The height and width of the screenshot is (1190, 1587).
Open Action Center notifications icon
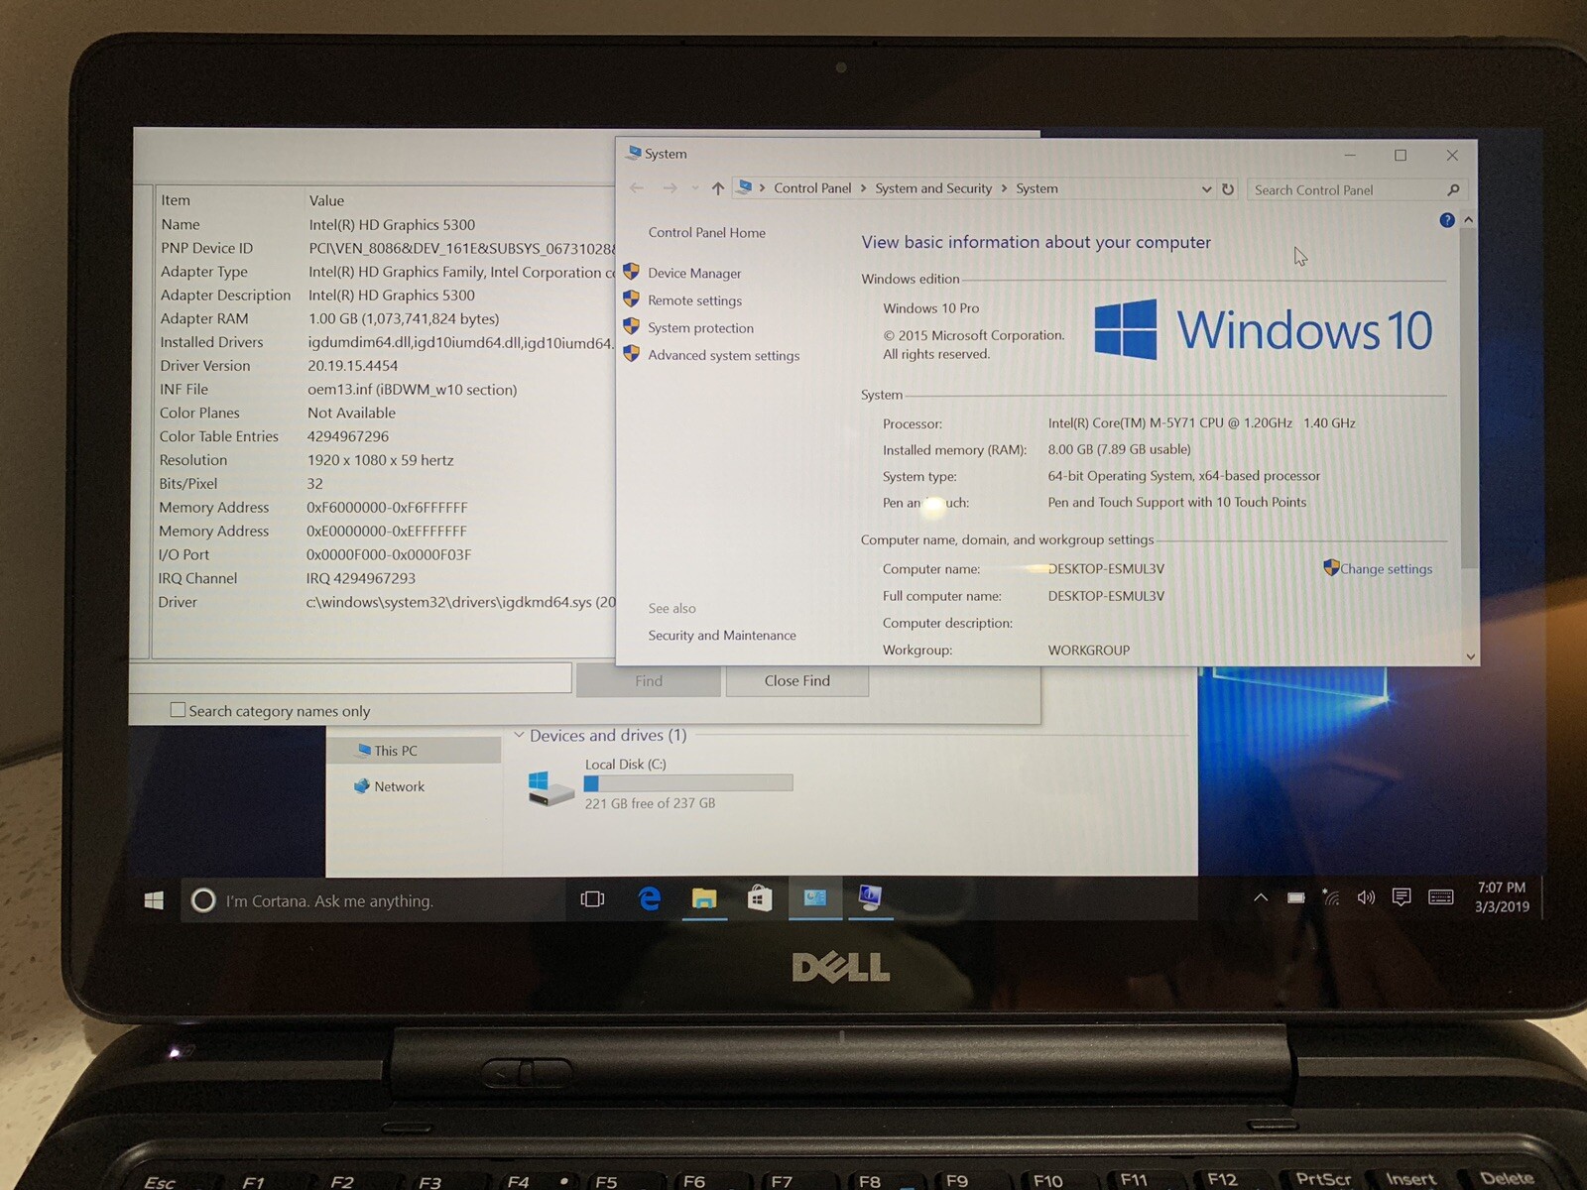tap(1402, 897)
